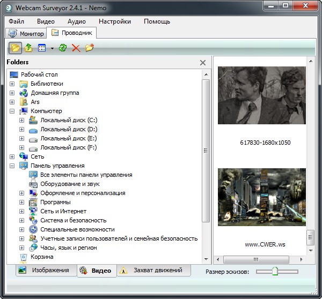Click the green refresh icon
322x299 pixels.
(x=63, y=48)
